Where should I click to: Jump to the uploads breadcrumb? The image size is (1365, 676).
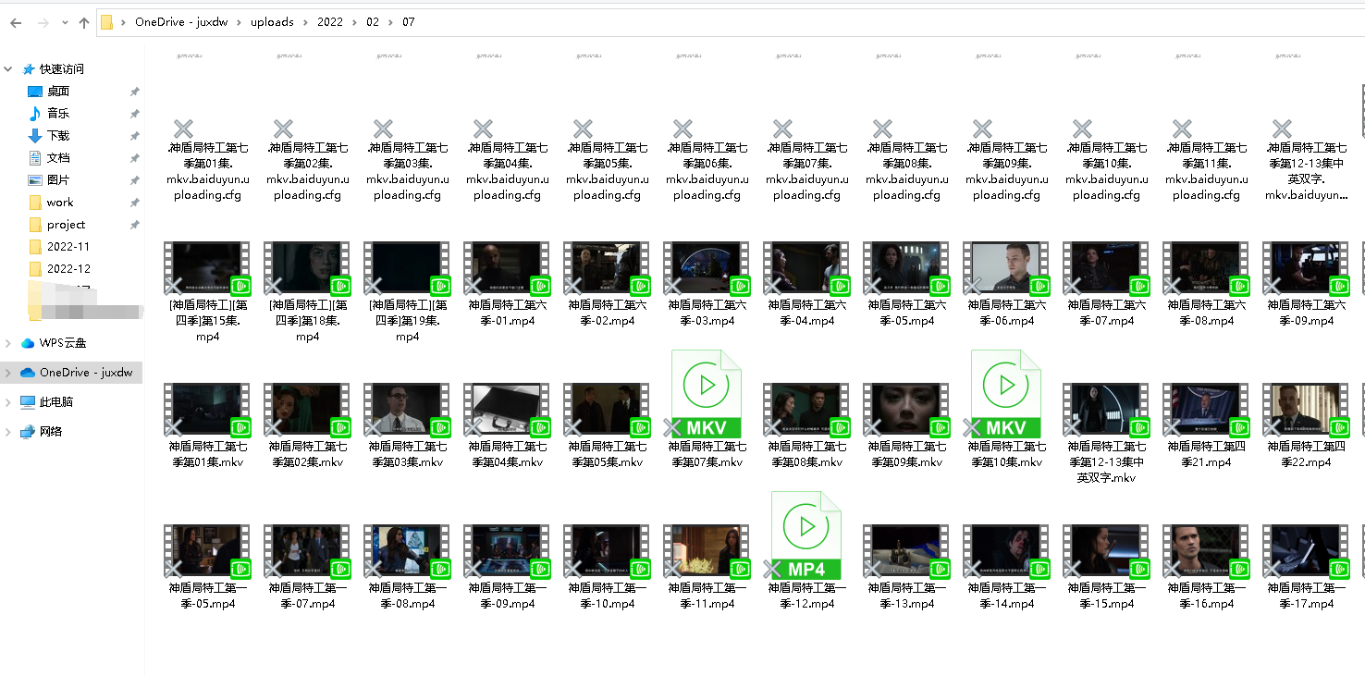click(272, 22)
